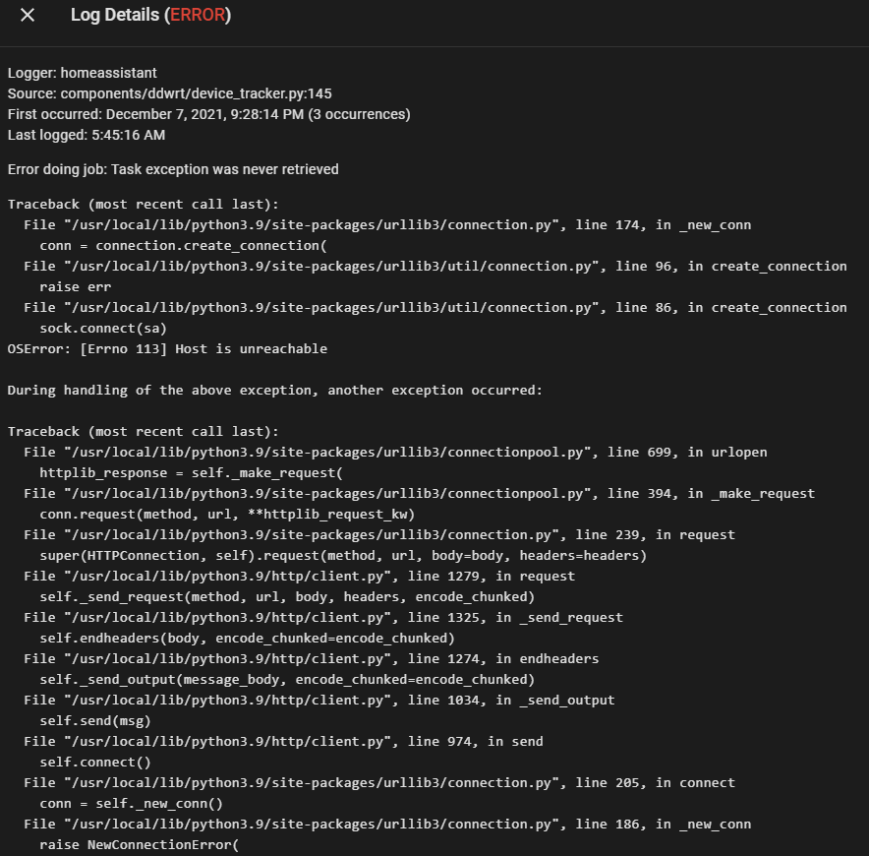Click the "conn = self._new_conn()" line
The width and height of the screenshot is (869, 856).
[132, 803]
